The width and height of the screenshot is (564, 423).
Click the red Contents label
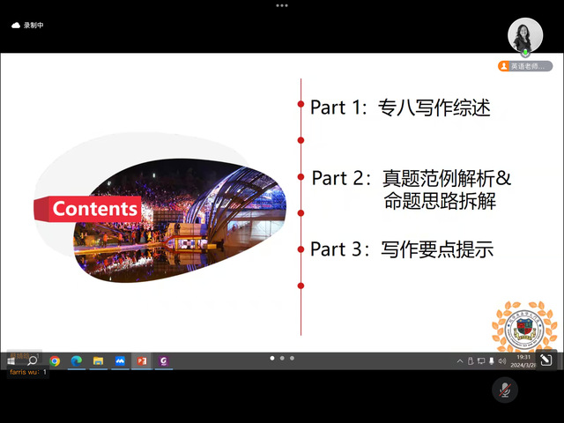pyautogui.click(x=94, y=209)
